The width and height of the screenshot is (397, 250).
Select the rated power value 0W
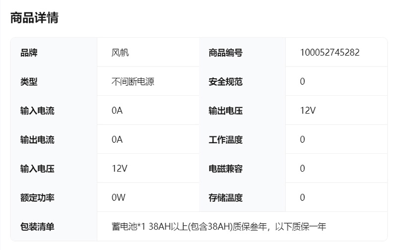(119, 198)
